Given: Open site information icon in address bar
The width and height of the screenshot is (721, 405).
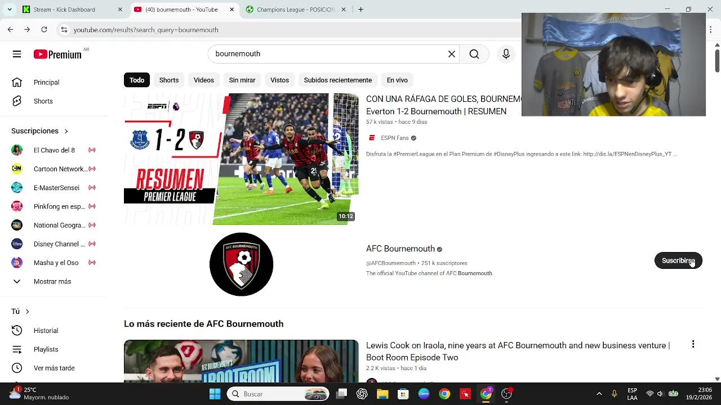Looking at the screenshot, I should coord(64,30).
